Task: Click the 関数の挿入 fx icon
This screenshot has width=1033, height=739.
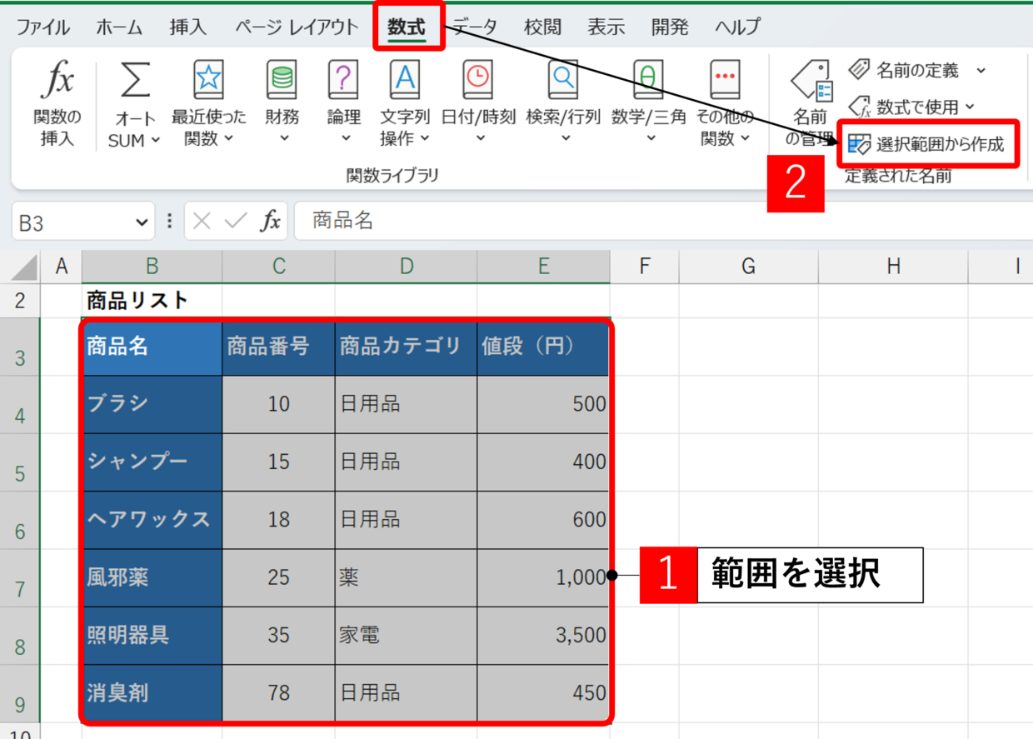Action: pyautogui.click(x=57, y=82)
